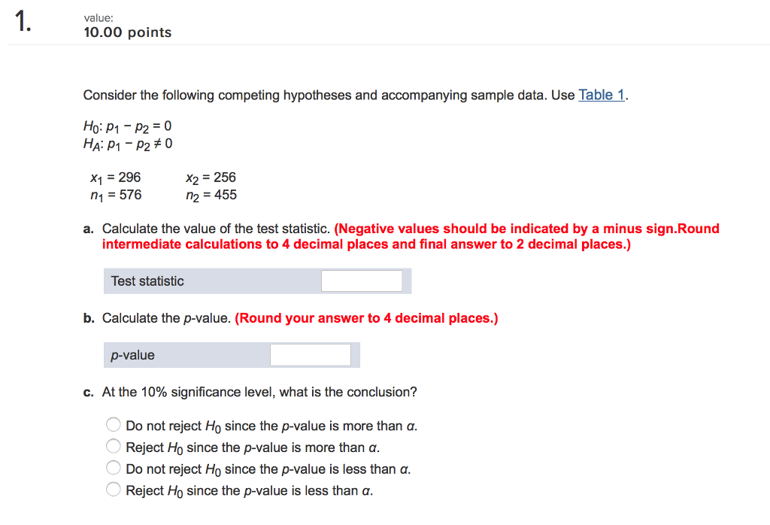
Task: Select 'Reject H0 since p-value is more than α'
Action: pos(114,446)
